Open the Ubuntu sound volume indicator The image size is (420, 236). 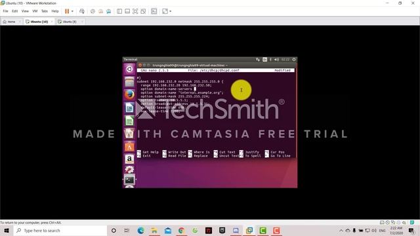coord(276,60)
